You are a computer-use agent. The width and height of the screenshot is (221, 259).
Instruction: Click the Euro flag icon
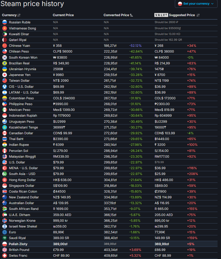click(5, 232)
